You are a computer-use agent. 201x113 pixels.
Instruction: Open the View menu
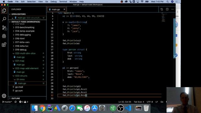[x=41, y=2]
